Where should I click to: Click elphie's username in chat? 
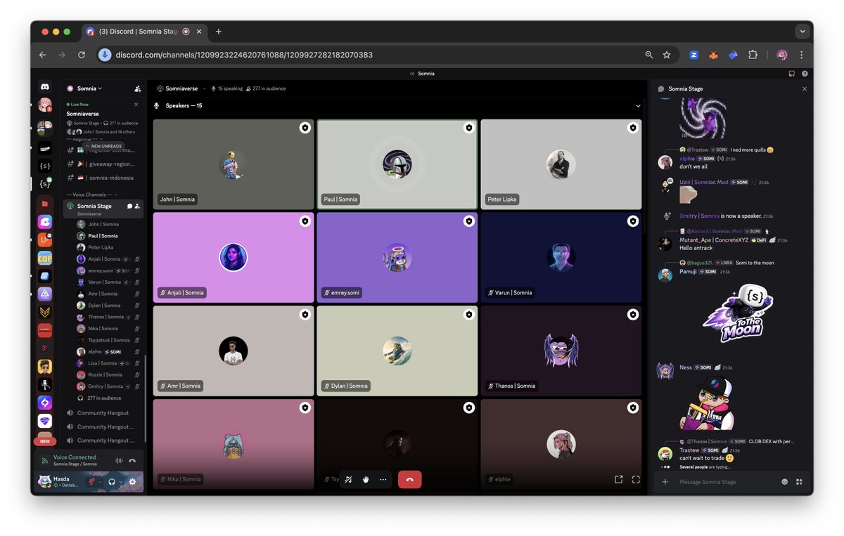point(687,159)
